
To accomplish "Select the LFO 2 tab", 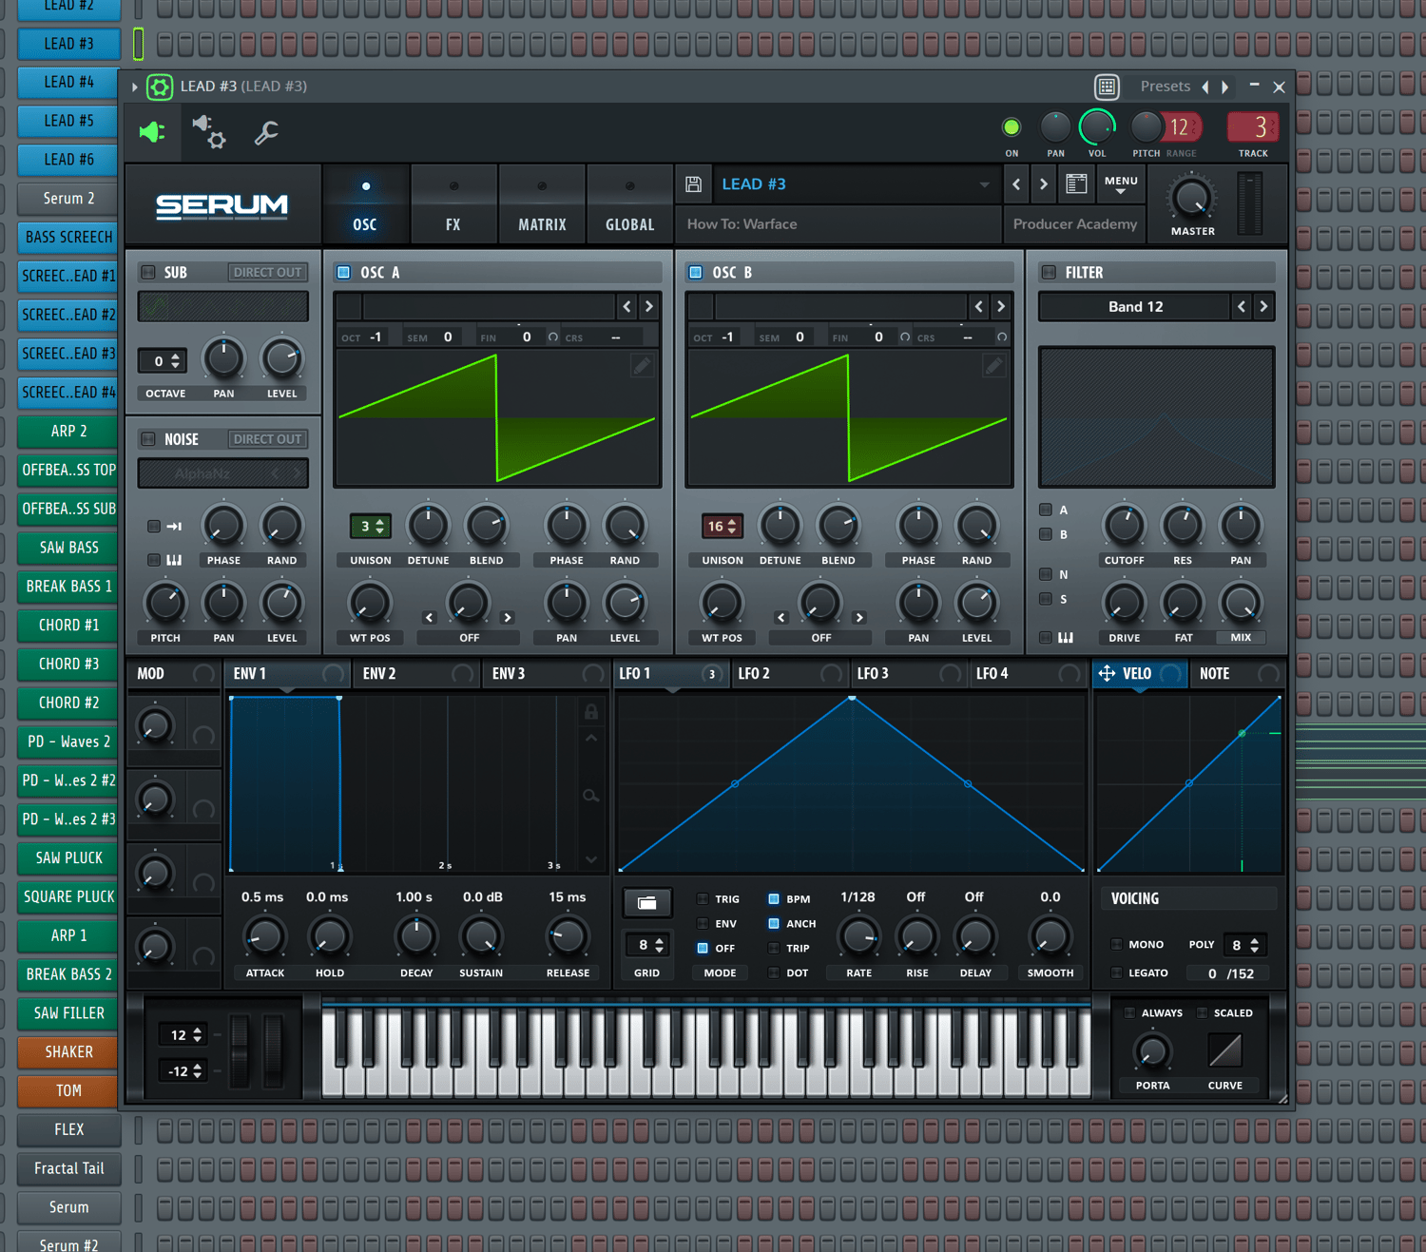I will tap(790, 673).
